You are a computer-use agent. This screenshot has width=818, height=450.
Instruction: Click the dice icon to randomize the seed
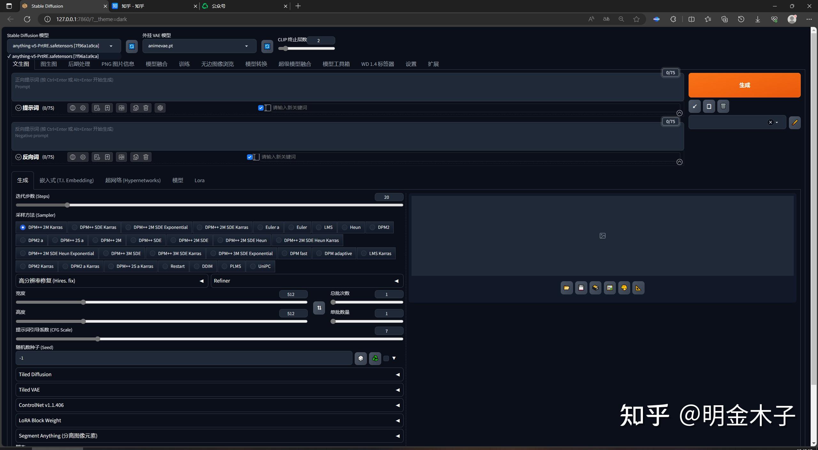(x=360, y=358)
